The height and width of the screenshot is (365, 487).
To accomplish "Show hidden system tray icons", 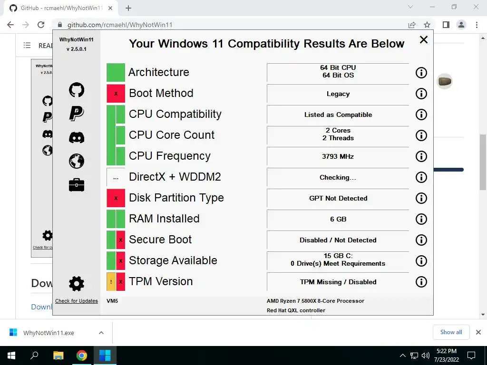I will point(402,355).
